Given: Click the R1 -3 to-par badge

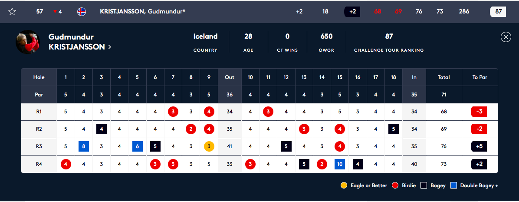Looking at the screenshot, I should click(x=480, y=112).
